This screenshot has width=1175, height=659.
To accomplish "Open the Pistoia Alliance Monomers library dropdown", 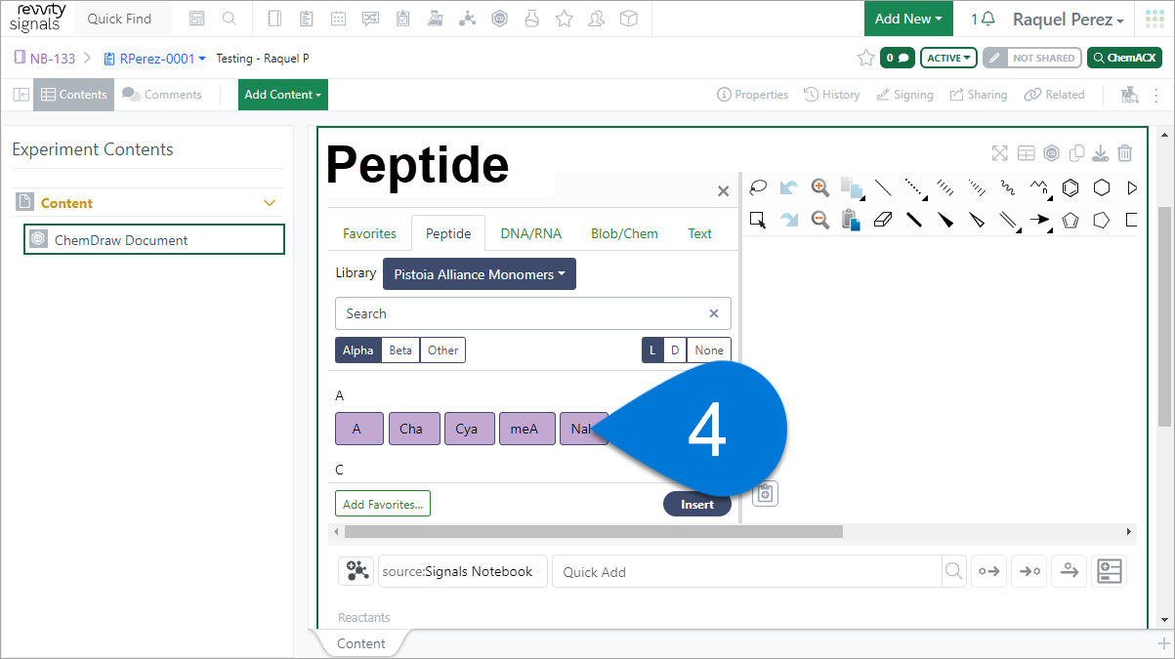I will coord(480,274).
